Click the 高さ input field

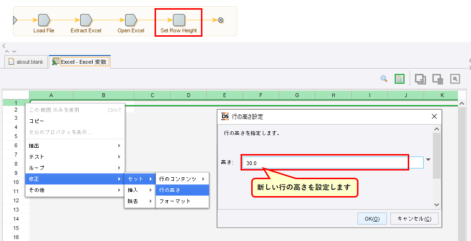click(x=333, y=163)
